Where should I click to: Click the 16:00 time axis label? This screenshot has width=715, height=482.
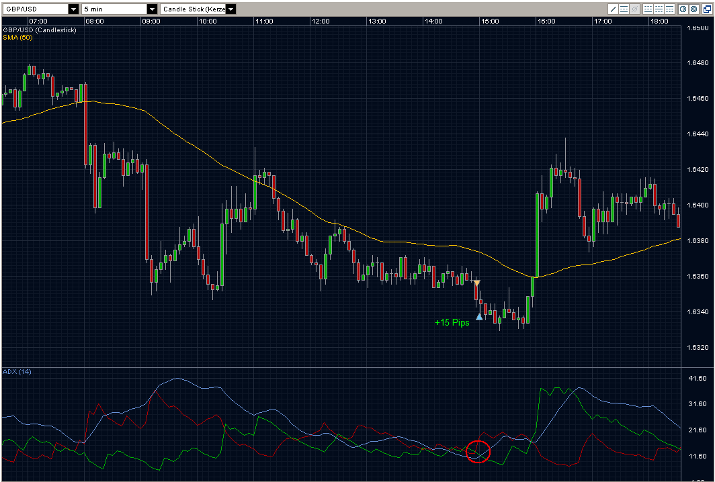tap(546, 21)
